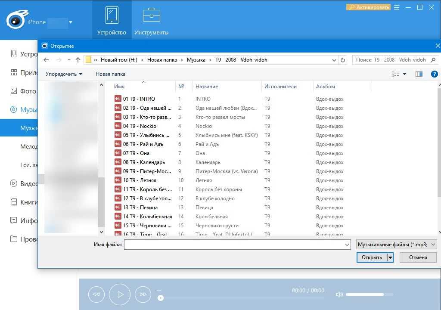Open the help question mark icon
Viewport: 441px width, 310px height.
pyautogui.click(x=434, y=74)
